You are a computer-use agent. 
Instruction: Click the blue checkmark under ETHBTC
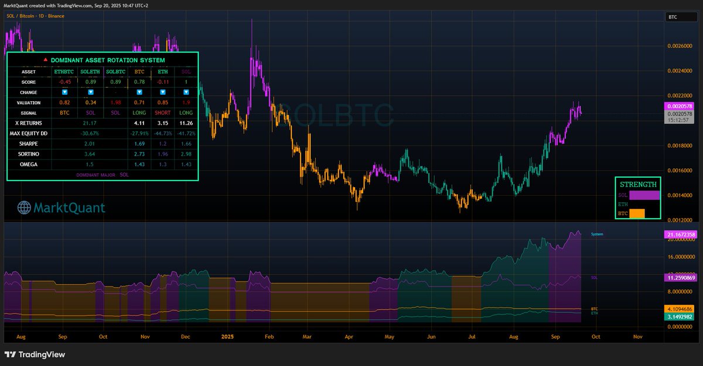click(64, 92)
